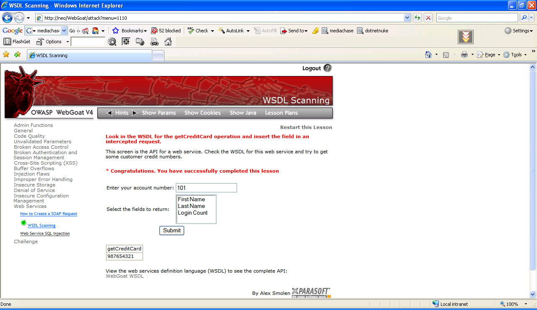
Task: Click the account number input field
Action: coord(206,188)
